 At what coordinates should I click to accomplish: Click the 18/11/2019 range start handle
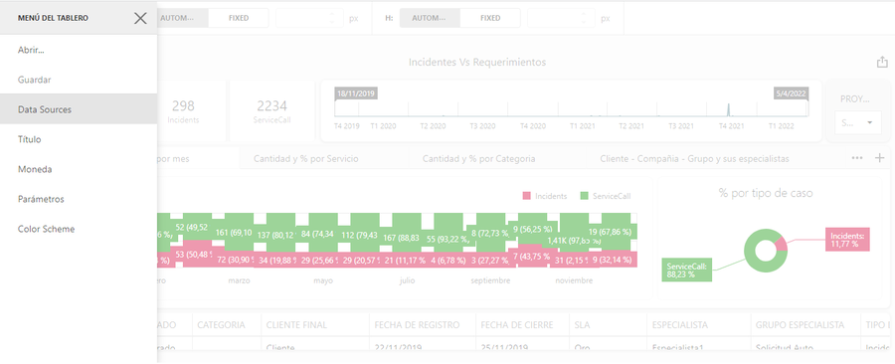[x=357, y=93]
